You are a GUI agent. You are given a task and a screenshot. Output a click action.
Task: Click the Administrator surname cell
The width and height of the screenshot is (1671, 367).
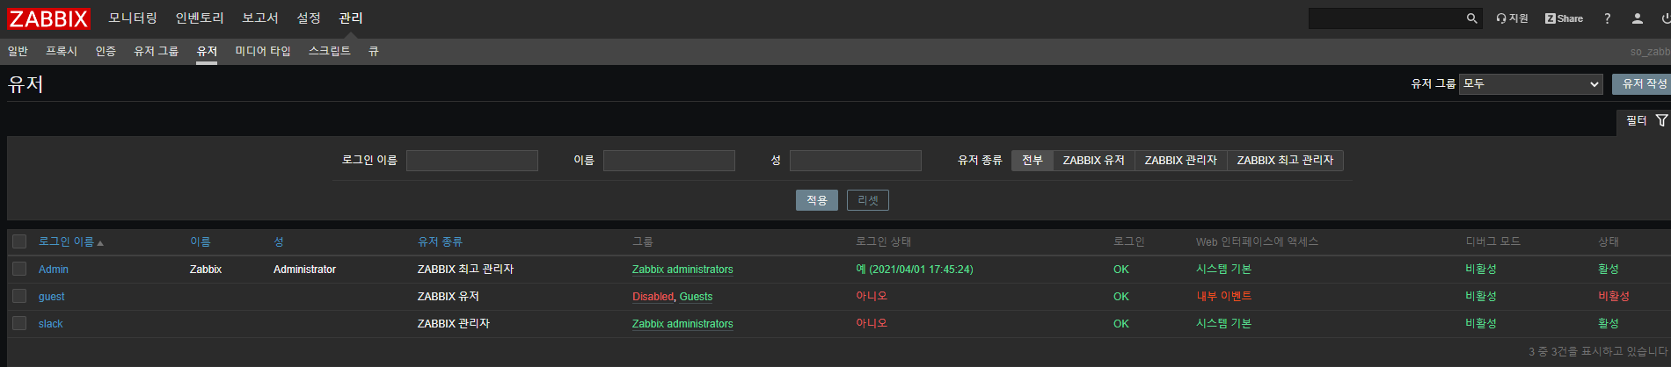[304, 270]
